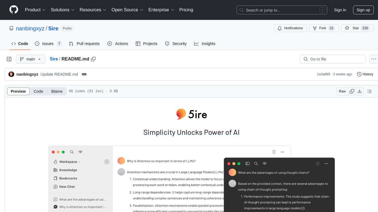Select the Preview view

[x=18, y=91]
